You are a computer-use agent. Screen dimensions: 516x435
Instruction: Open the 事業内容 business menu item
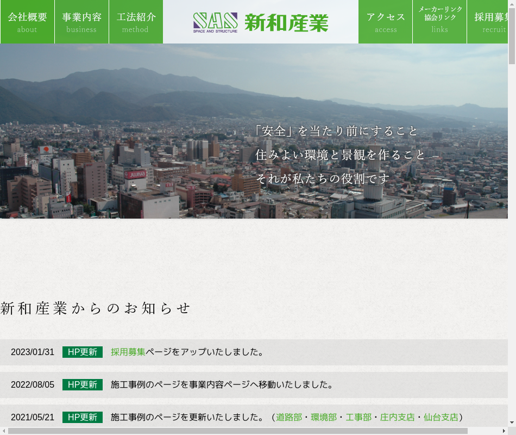[x=81, y=22]
